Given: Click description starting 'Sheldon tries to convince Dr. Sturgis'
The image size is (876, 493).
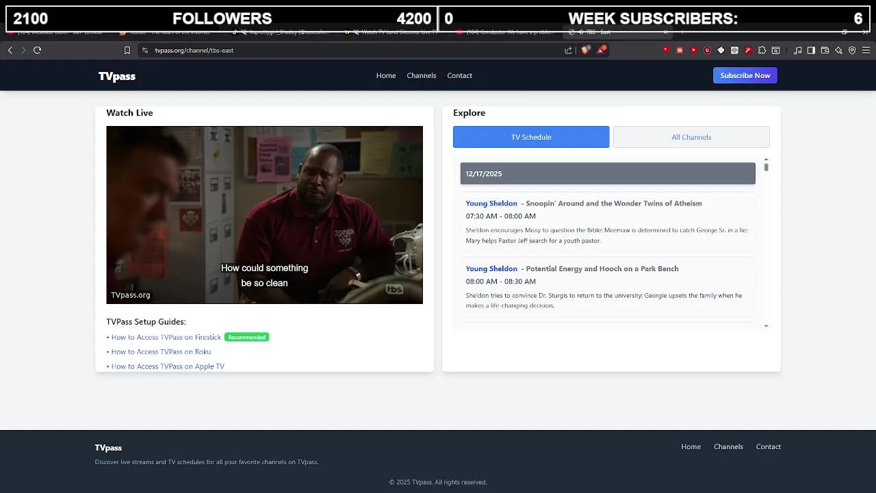Looking at the screenshot, I should click(604, 301).
